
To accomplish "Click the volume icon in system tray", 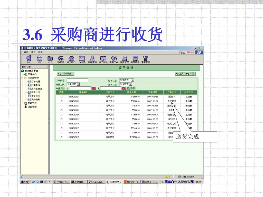I will point(162,182).
